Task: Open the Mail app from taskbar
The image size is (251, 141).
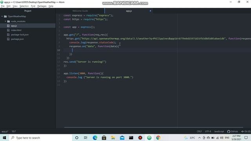Action: 122,137
